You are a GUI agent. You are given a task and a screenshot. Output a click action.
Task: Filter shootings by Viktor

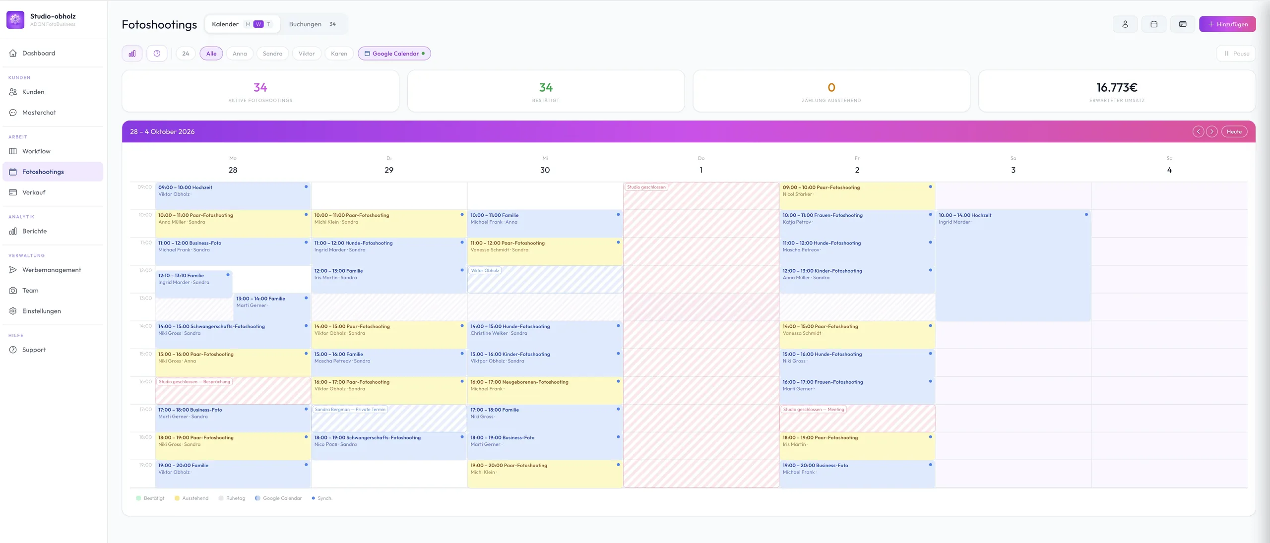(307, 54)
